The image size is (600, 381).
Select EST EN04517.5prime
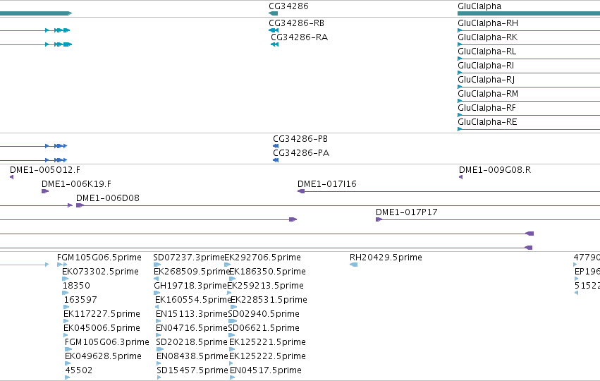point(266,370)
